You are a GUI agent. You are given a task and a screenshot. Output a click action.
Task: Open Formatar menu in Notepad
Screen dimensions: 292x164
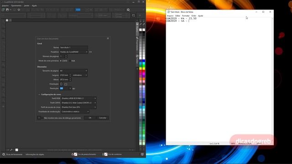[186, 16]
